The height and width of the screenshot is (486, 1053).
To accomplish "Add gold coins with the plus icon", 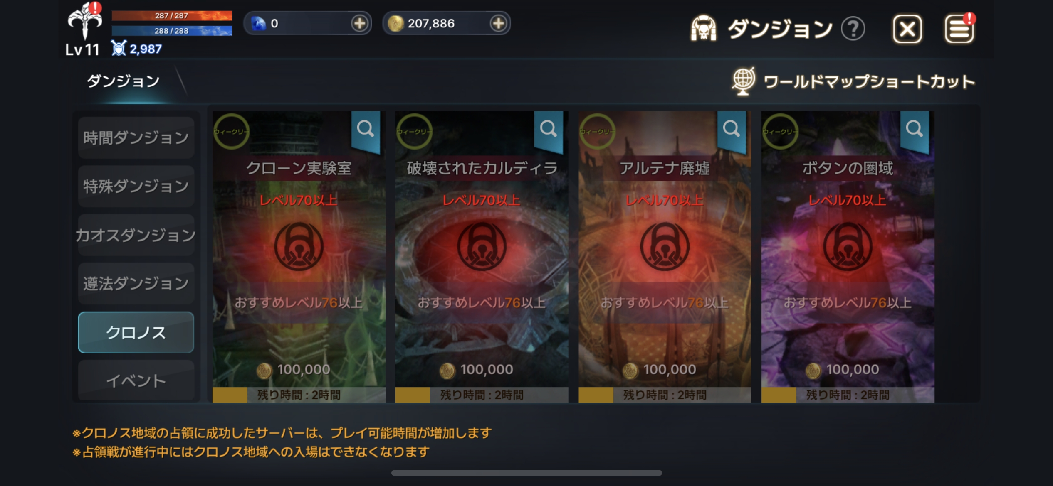I will [x=499, y=23].
